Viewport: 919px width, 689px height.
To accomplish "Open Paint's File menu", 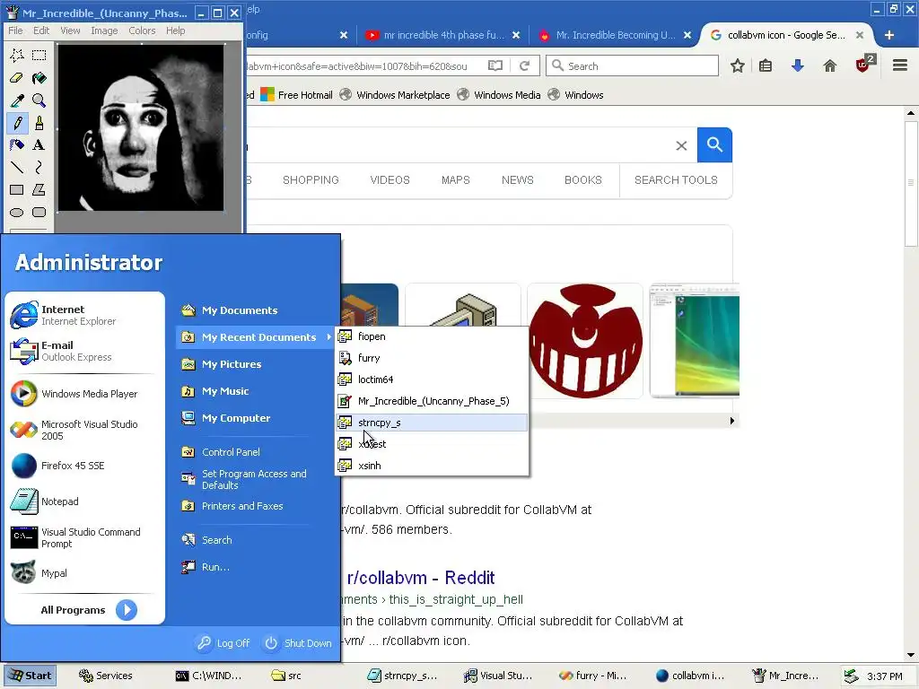I will tap(16, 31).
